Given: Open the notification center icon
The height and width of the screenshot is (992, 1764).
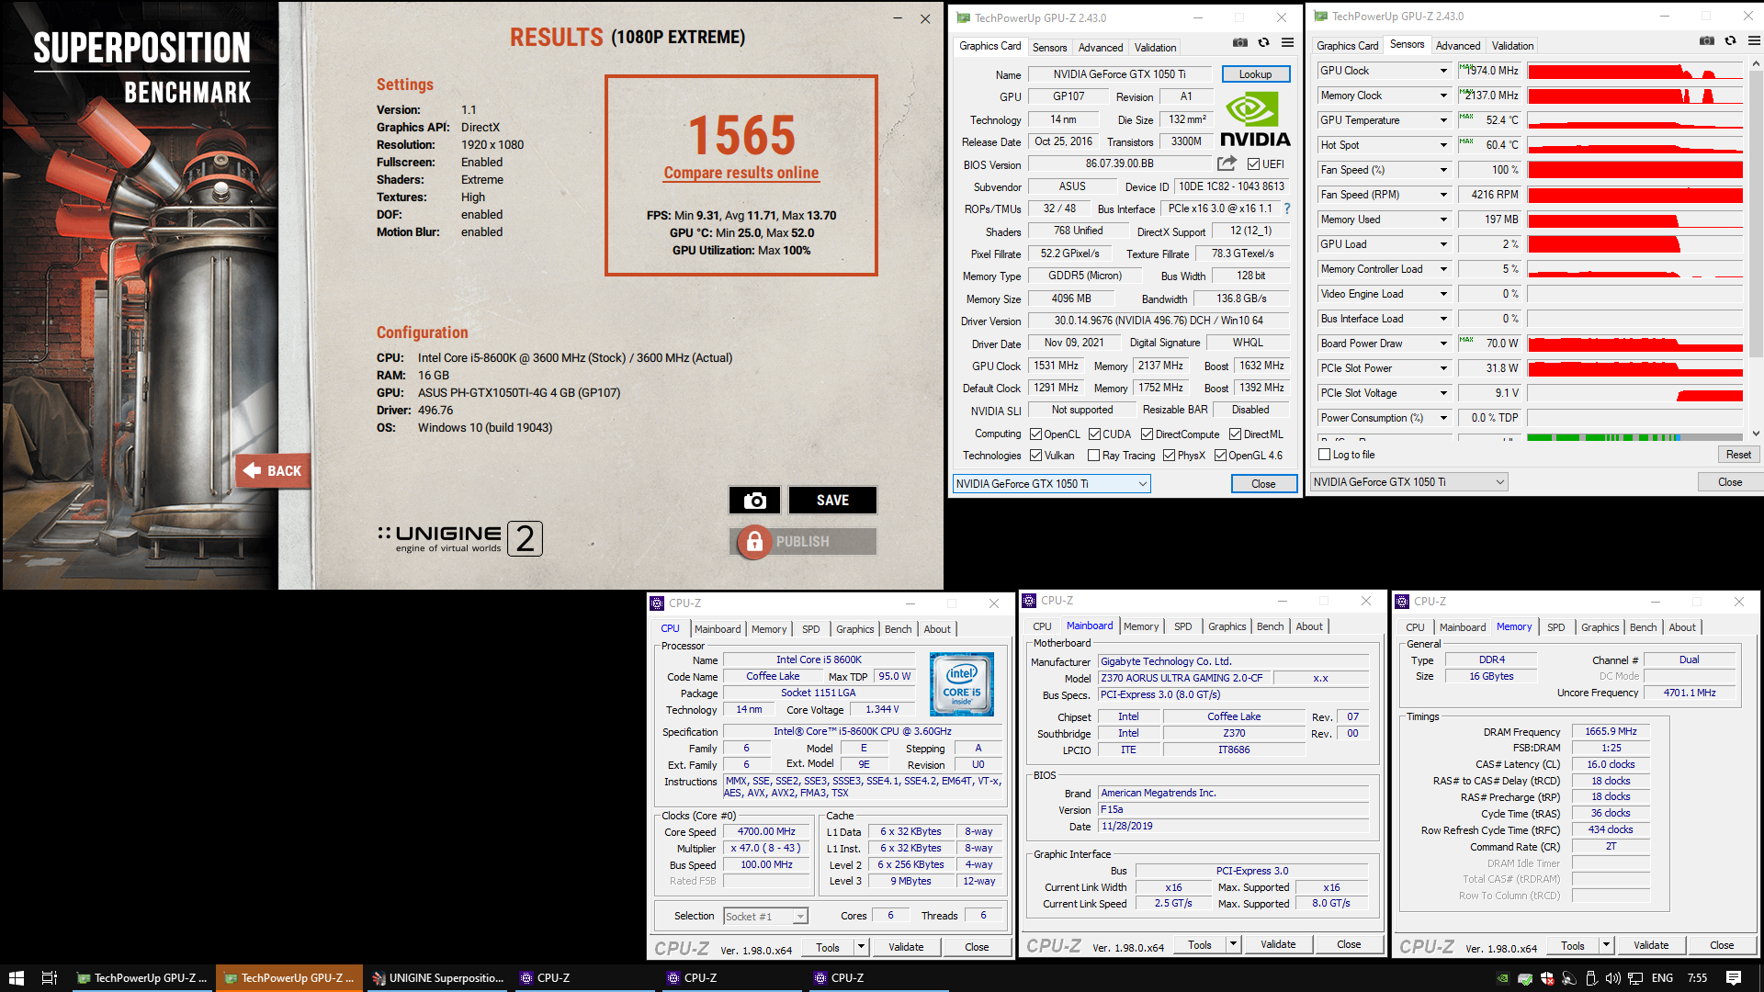Looking at the screenshot, I should click(x=1734, y=978).
